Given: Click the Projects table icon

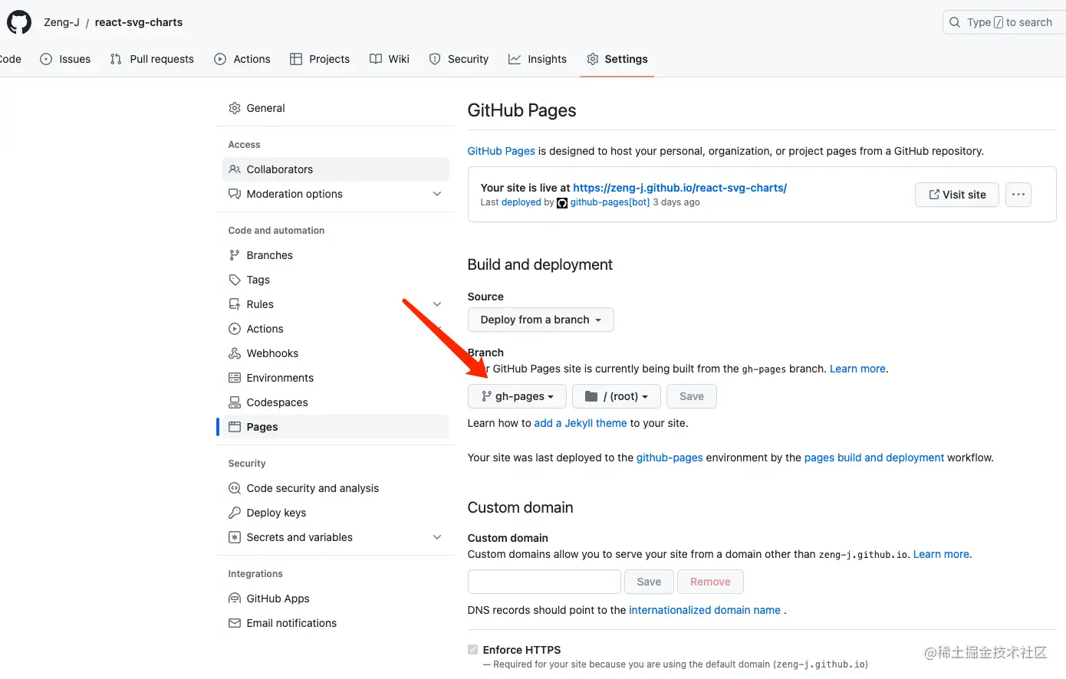Looking at the screenshot, I should 296,59.
